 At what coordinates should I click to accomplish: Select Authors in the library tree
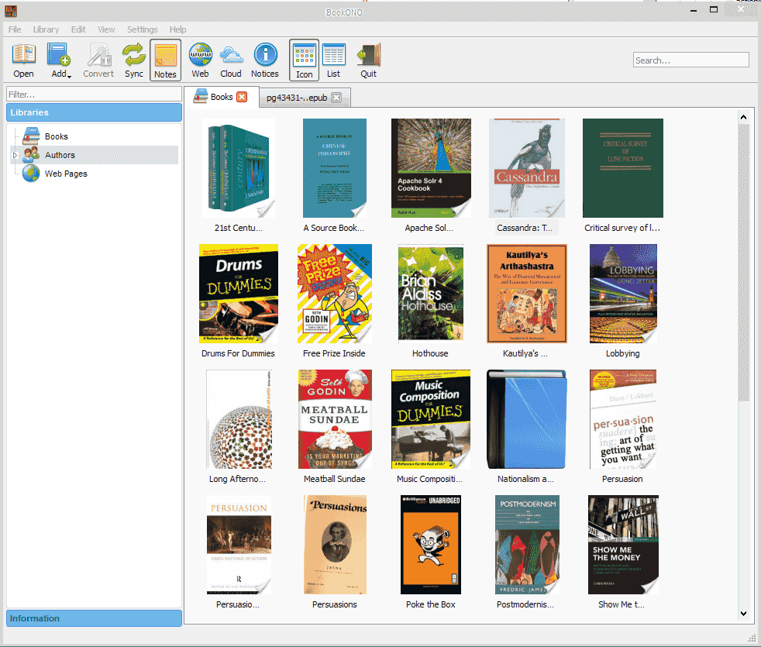60,155
